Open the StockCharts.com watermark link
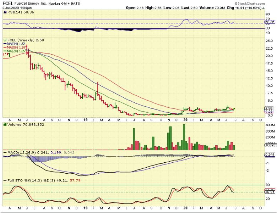277x213 pixels. click(x=252, y=3)
